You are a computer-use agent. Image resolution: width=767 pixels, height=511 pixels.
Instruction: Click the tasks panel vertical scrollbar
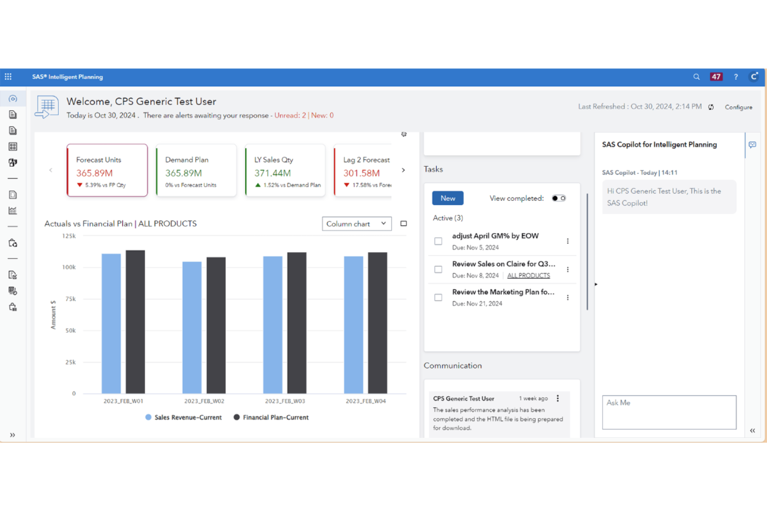pos(587,252)
